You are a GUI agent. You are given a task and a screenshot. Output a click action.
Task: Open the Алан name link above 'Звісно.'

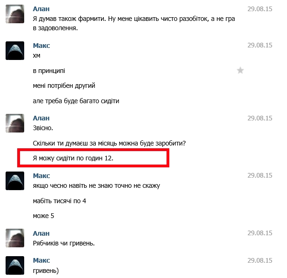[41, 118]
